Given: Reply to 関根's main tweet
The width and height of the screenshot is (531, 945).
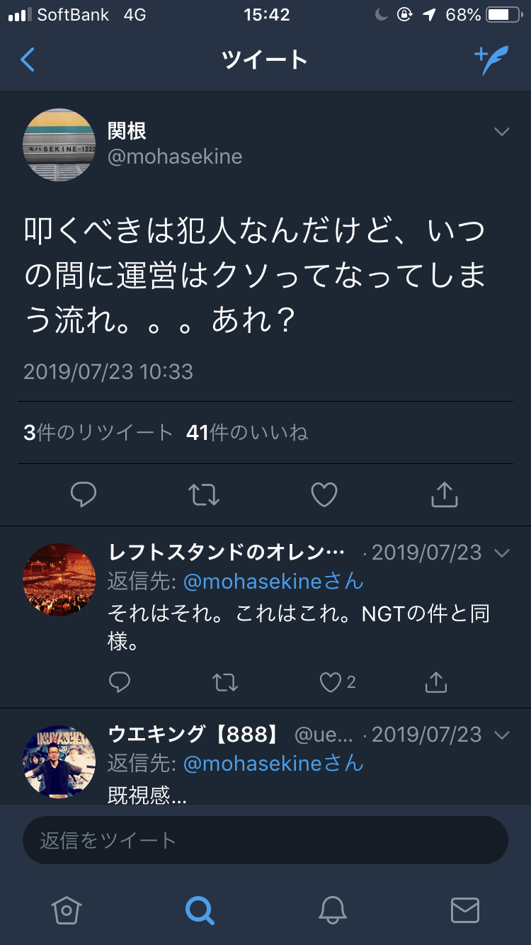Looking at the screenshot, I should [84, 494].
